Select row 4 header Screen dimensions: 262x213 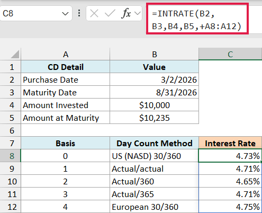coord(11,105)
